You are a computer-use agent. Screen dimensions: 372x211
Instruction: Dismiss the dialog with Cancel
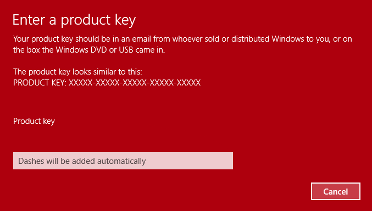[x=336, y=191]
